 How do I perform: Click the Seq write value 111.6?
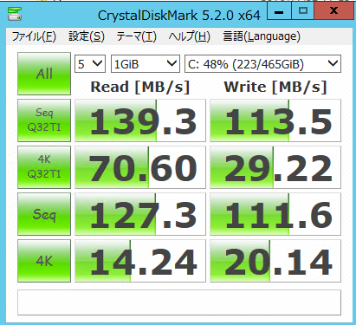click(275, 214)
